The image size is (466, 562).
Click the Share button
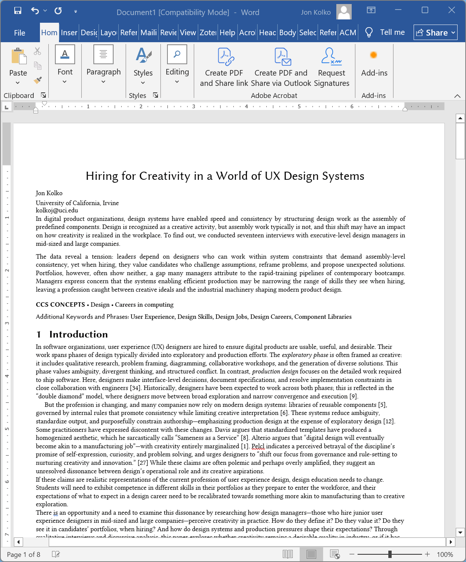[x=435, y=33]
